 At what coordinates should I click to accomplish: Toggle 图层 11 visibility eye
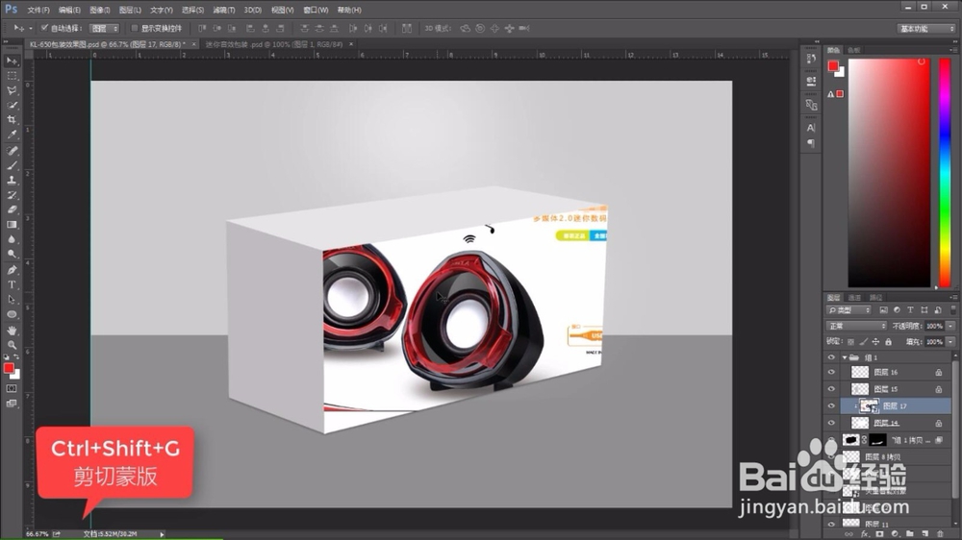point(831,524)
